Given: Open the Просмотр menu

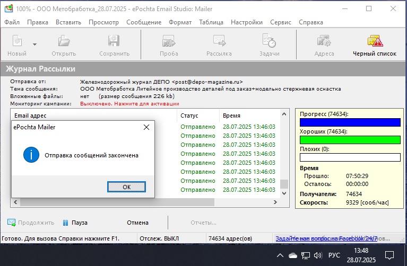Looking at the screenshot, I should 103,22.
